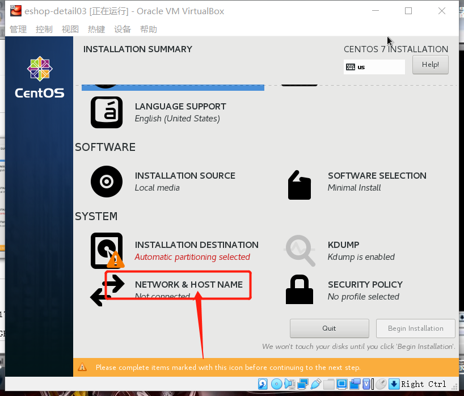Open the 热键 menu
Viewport: 464px width, 396px height.
point(96,30)
